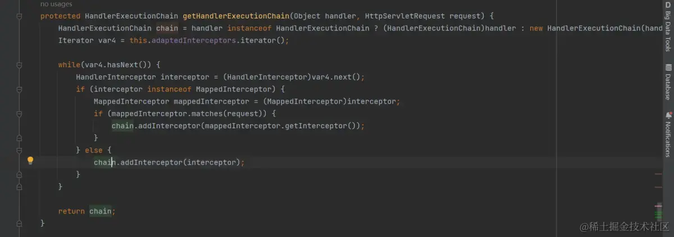Open the Notifications tool window tab
674x237 pixels.
pyautogui.click(x=668, y=134)
